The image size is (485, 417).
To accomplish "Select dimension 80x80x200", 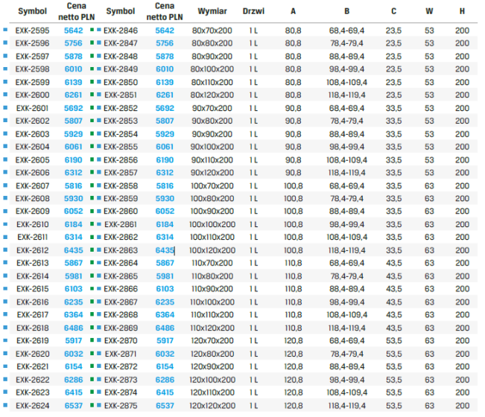I will coord(212,43).
